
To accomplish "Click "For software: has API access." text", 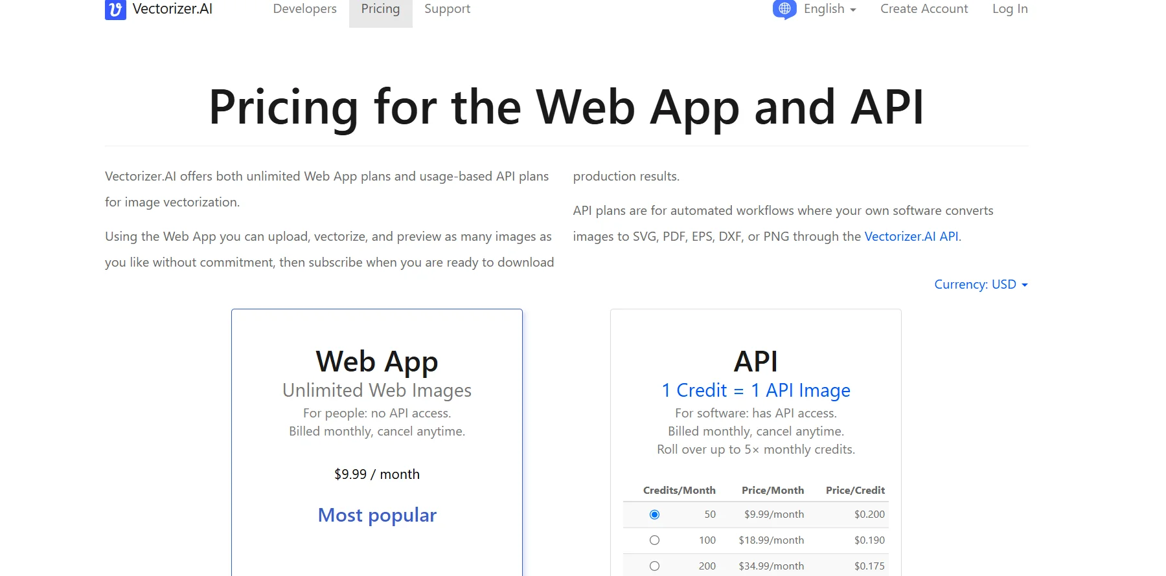I will pos(756,413).
